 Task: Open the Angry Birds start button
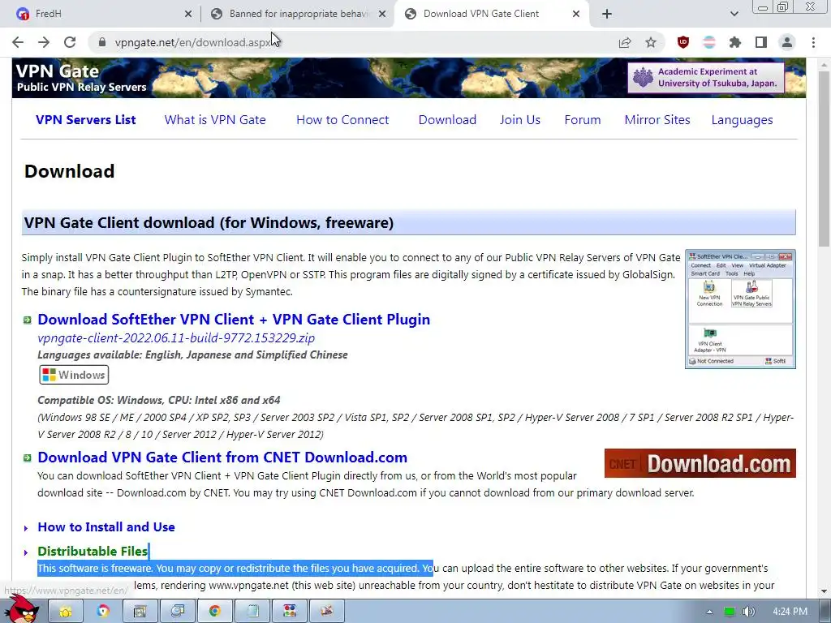[x=22, y=609]
